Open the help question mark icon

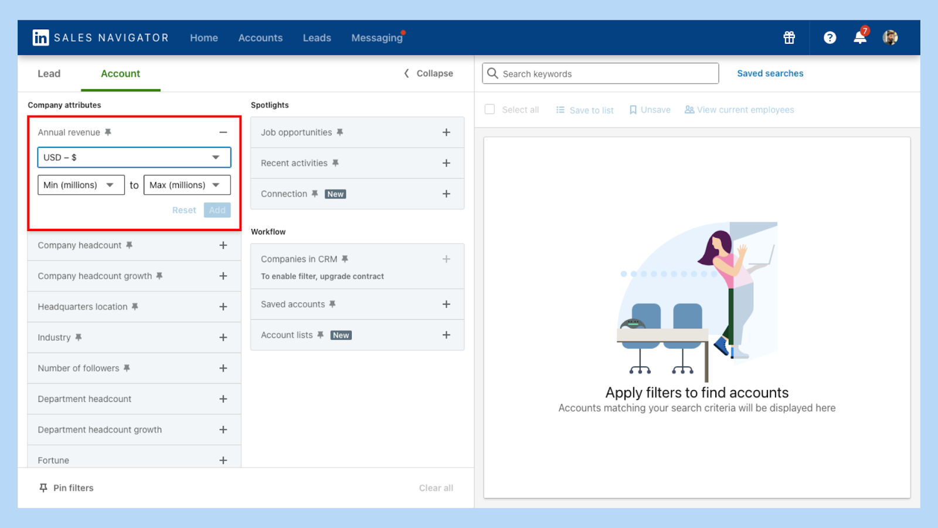[830, 38]
